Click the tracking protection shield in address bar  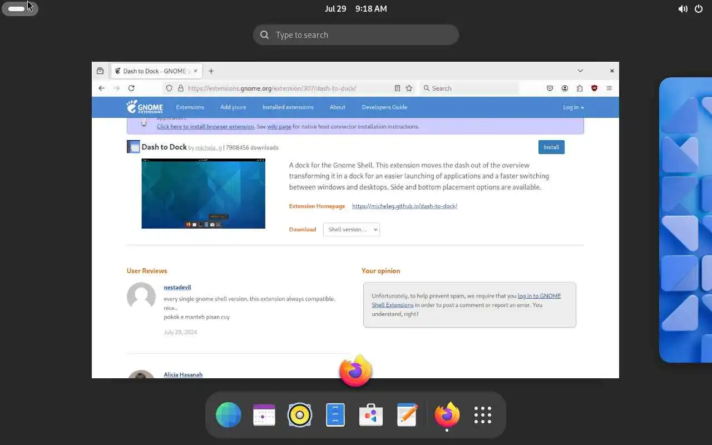tap(169, 88)
